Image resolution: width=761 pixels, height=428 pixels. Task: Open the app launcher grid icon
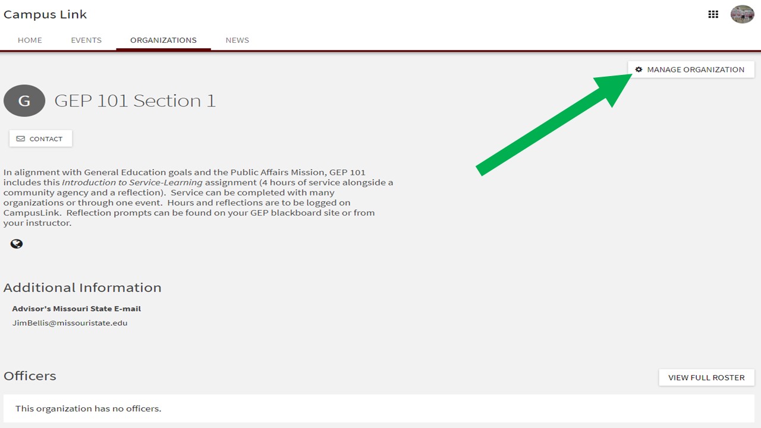tap(713, 14)
